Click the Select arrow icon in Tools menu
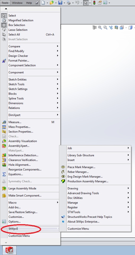135x255 pixels. tap(4, 16)
